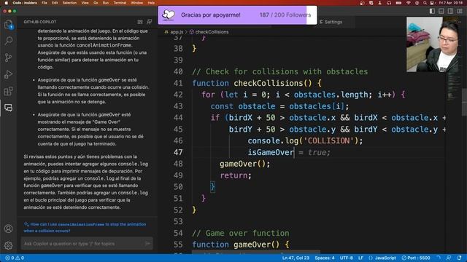The width and height of the screenshot is (467, 262).
Task: Click the date and time in menu bar
Action: [451, 3]
